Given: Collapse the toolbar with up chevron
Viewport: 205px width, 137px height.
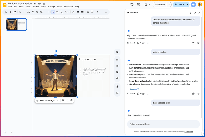Looking at the screenshot, I should (106, 12).
